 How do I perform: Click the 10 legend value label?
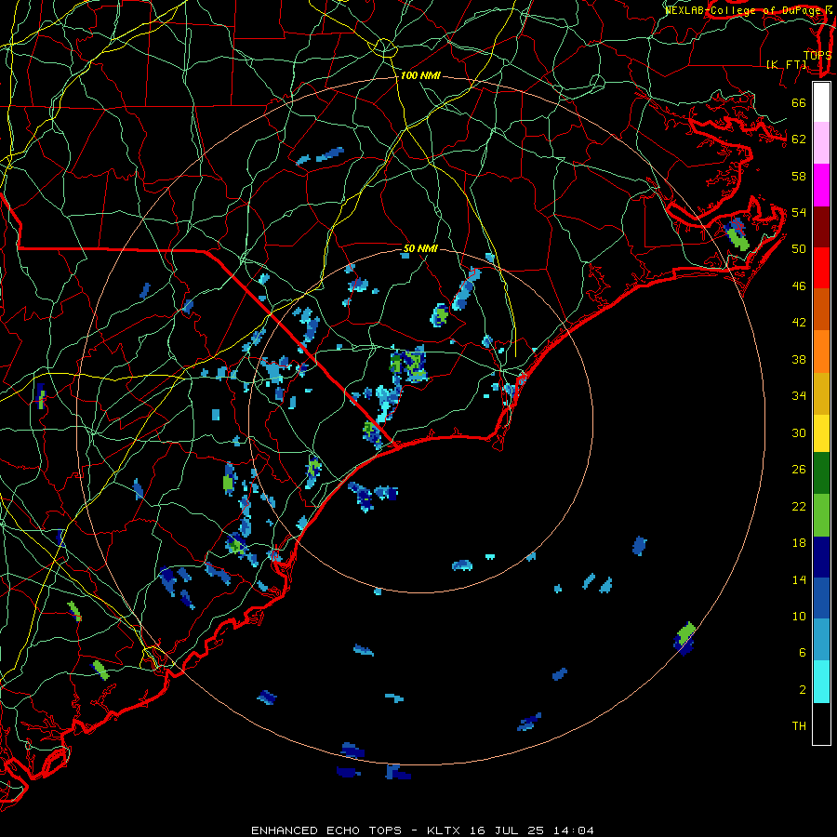pyautogui.click(x=799, y=616)
